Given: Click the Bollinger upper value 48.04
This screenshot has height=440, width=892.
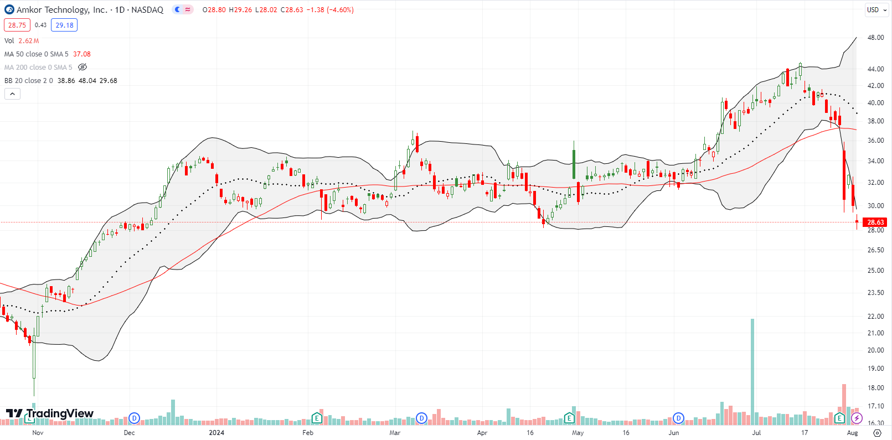Looking at the screenshot, I should [87, 80].
